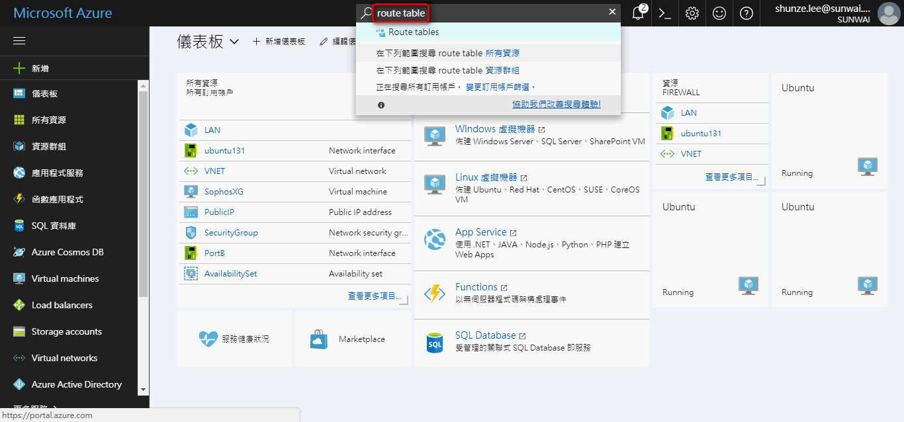Click 協助我們改善搜尋體驗 link
904x422 pixels.
[x=557, y=105]
